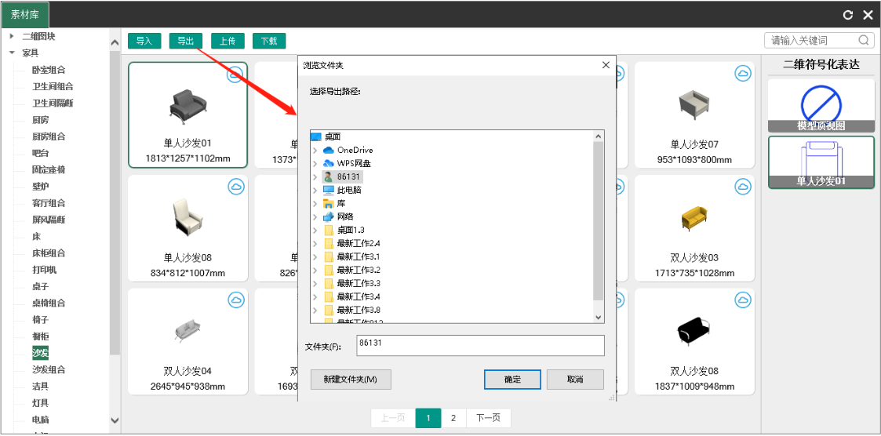Click the 文件夹 path input field
This screenshot has width=881, height=436.
coord(480,346)
